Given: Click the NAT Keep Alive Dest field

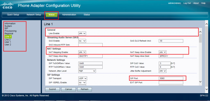Looking at the screenshot, I should click(171, 56).
